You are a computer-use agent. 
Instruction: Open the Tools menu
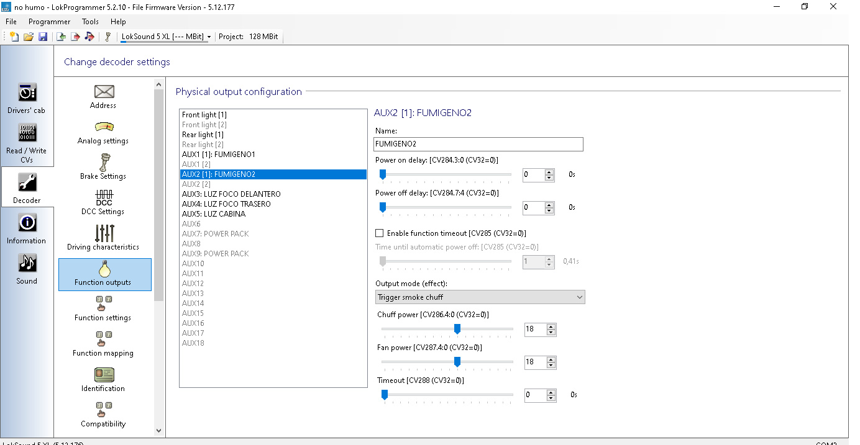[91, 22]
